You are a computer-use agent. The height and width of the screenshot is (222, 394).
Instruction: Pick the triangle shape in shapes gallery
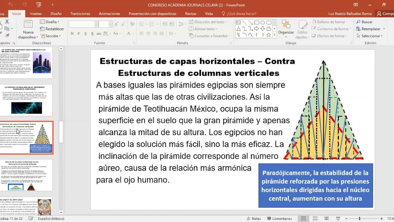(x=239, y=29)
